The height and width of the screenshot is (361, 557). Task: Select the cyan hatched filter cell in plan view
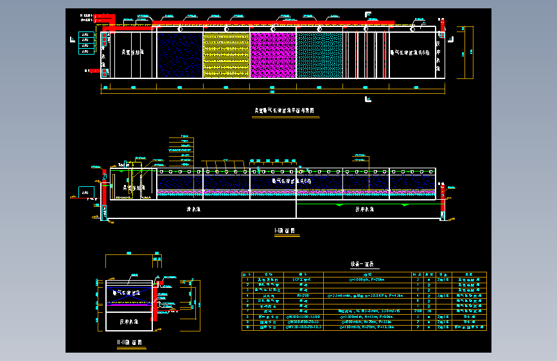tap(319, 55)
